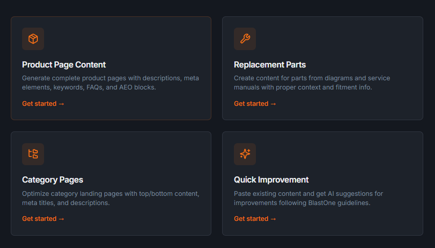The height and width of the screenshot is (248, 435).
Task: Click Get started under Category Pages
Action: (x=43, y=219)
